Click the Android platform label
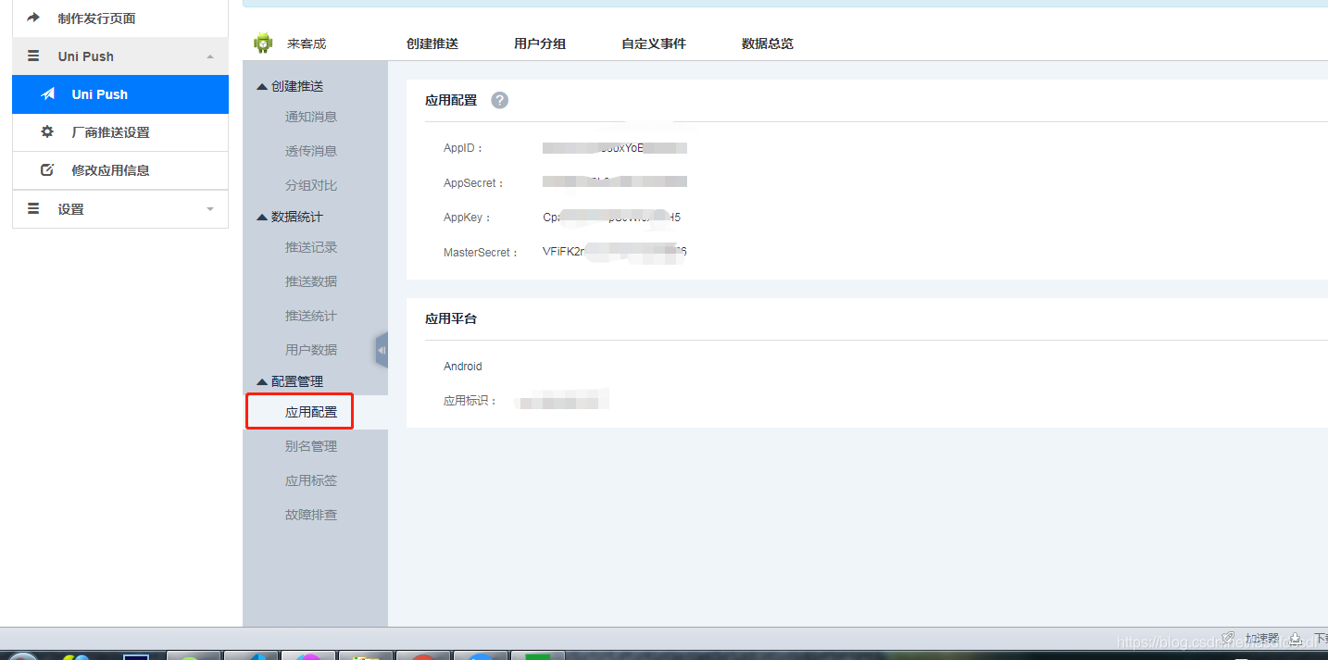Screen dimensions: 1328x660 [x=463, y=367]
